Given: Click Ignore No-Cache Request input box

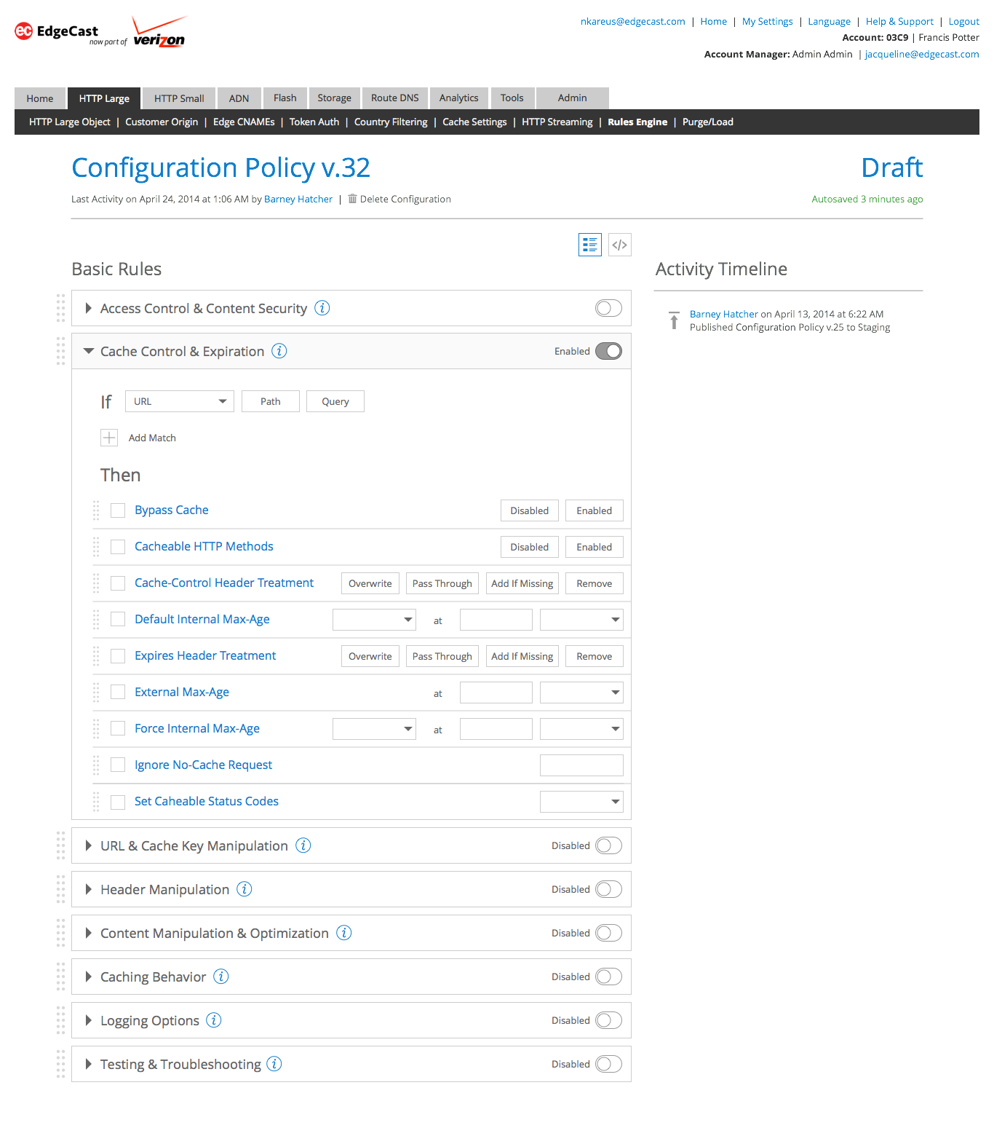Looking at the screenshot, I should tap(581, 765).
